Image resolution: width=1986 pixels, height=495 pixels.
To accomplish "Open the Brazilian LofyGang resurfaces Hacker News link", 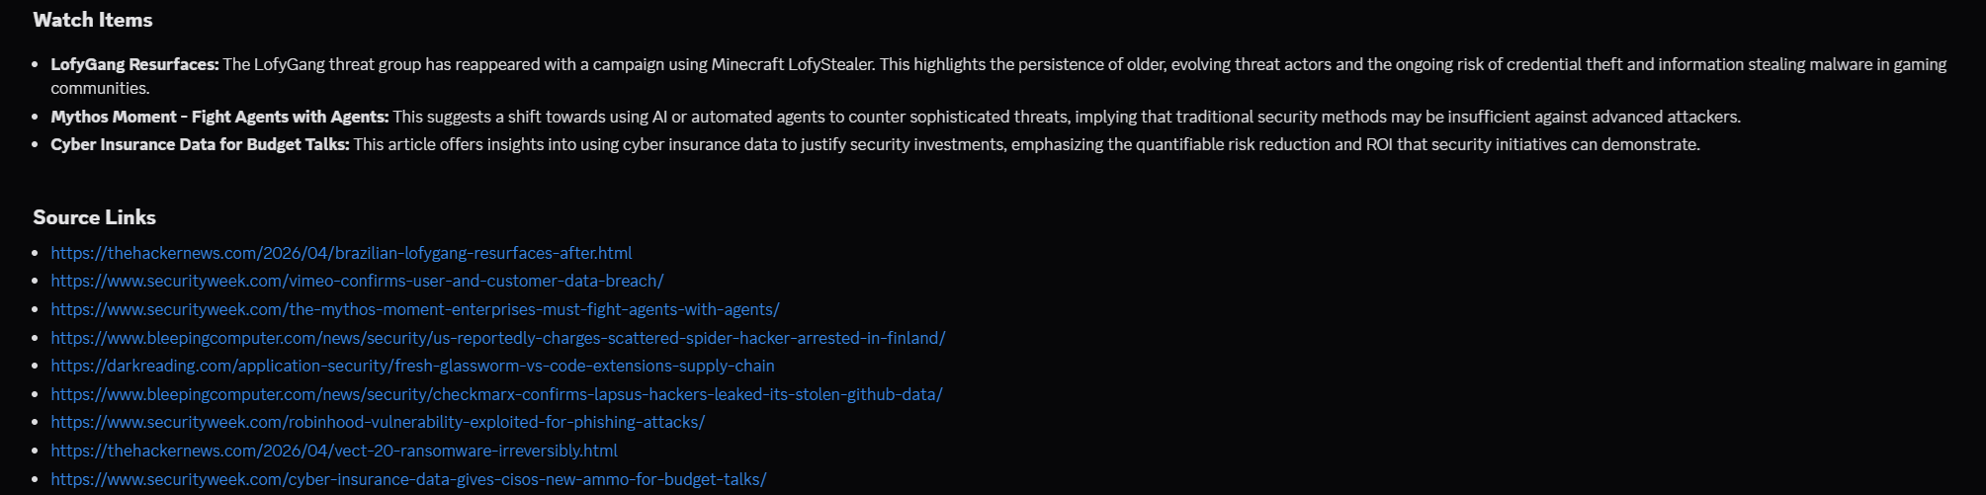I will [x=341, y=253].
